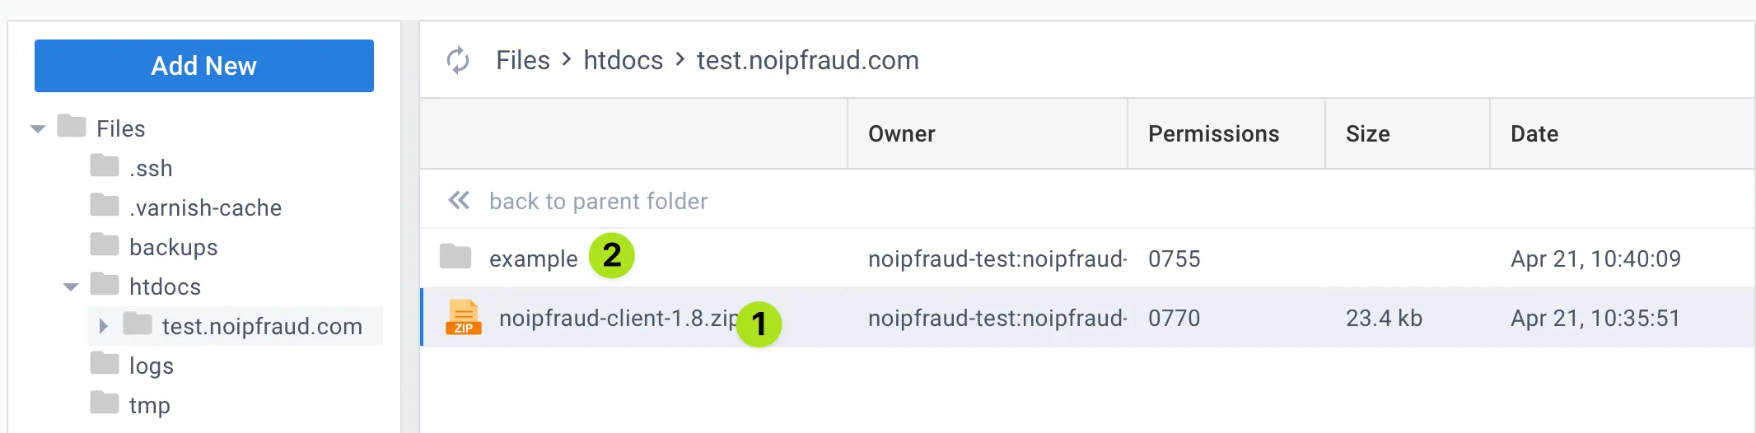The height and width of the screenshot is (433, 1756).
Task: Sort by the Date column header
Action: 1534,133
